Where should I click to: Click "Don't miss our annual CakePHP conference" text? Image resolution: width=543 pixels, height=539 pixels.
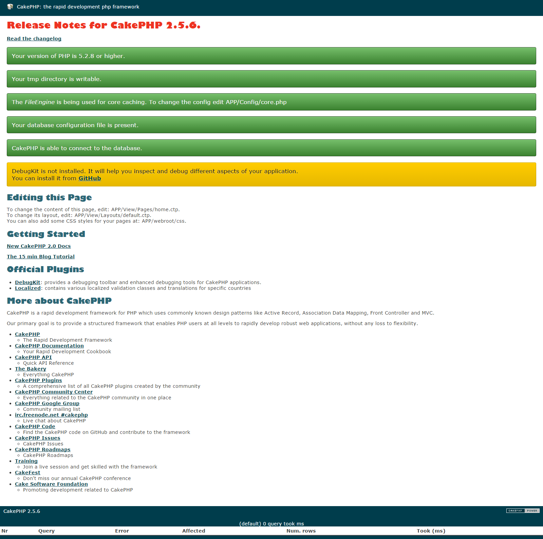[77, 478]
